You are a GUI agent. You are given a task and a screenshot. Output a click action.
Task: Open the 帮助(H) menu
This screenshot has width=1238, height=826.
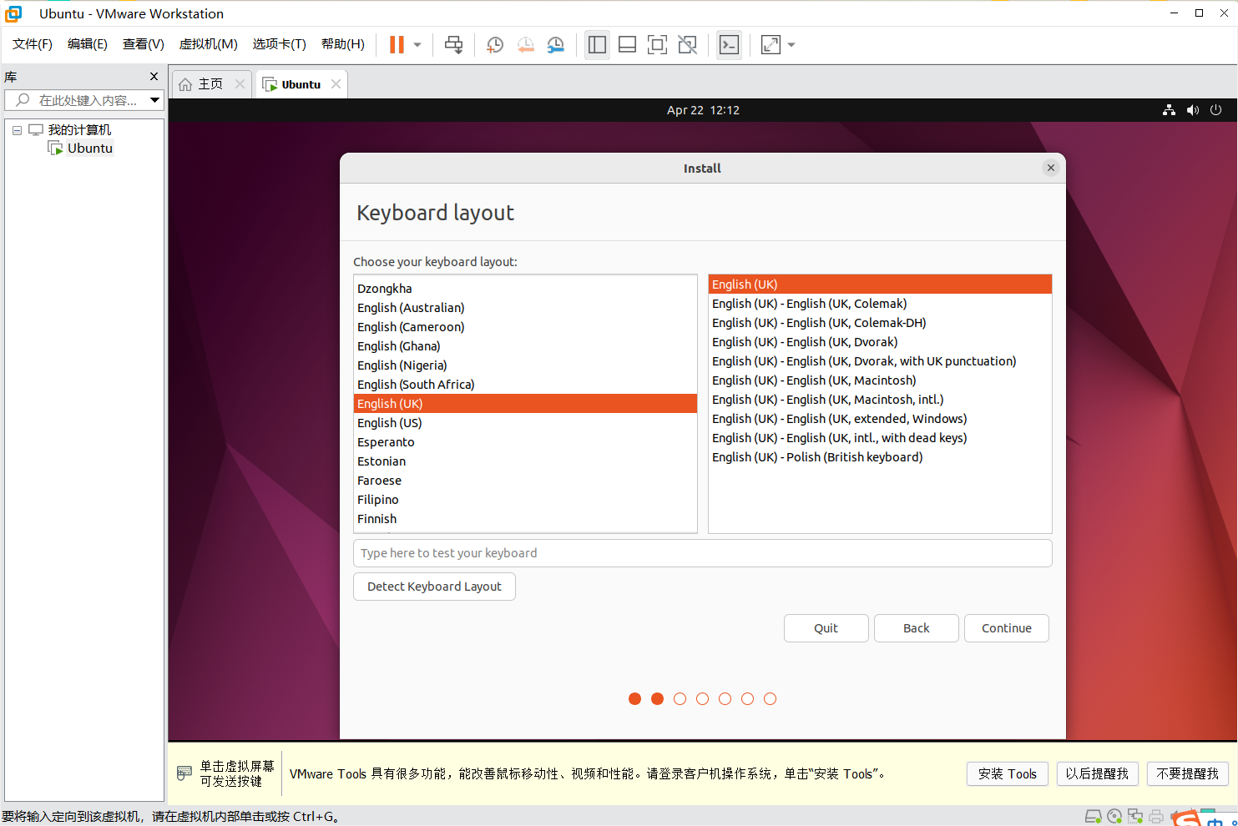tap(343, 44)
